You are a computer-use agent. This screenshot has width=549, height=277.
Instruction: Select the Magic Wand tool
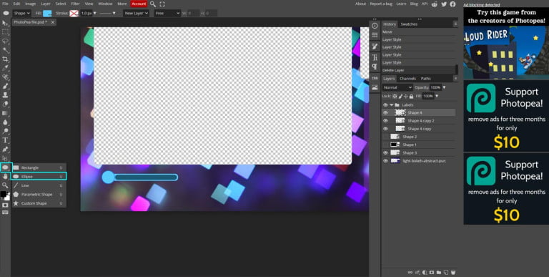[x=5, y=50]
